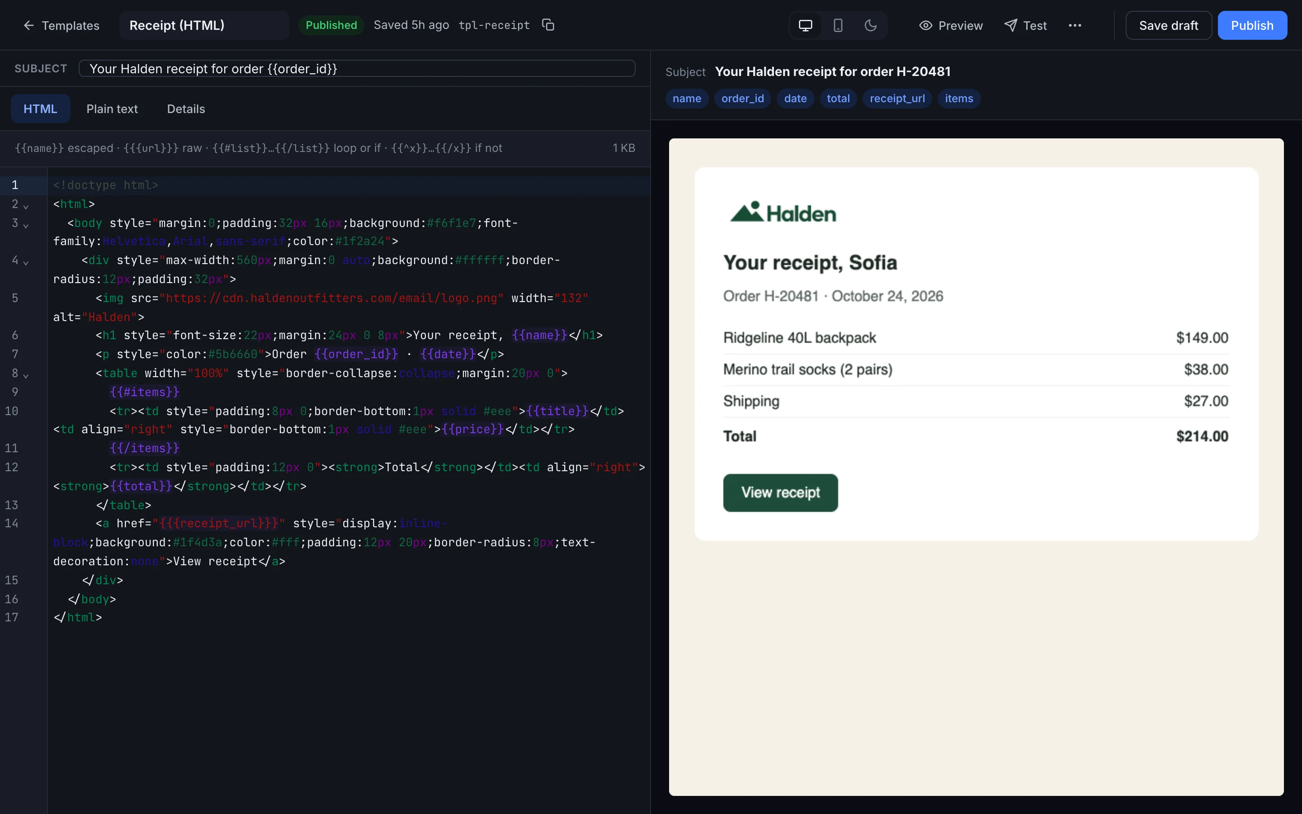This screenshot has width=1302, height=814.
Task: Click the Preview eye button
Action: (x=951, y=25)
